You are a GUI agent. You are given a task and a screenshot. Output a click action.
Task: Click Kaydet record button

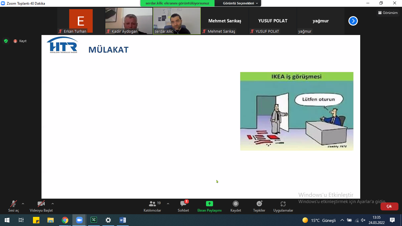pos(236,206)
